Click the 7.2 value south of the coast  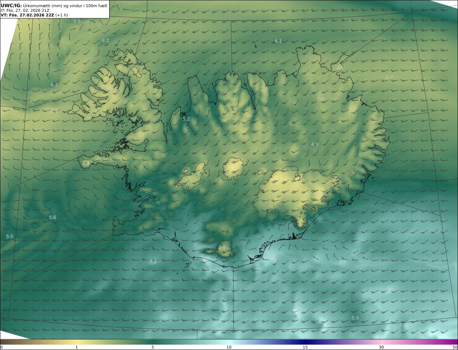[153, 262]
